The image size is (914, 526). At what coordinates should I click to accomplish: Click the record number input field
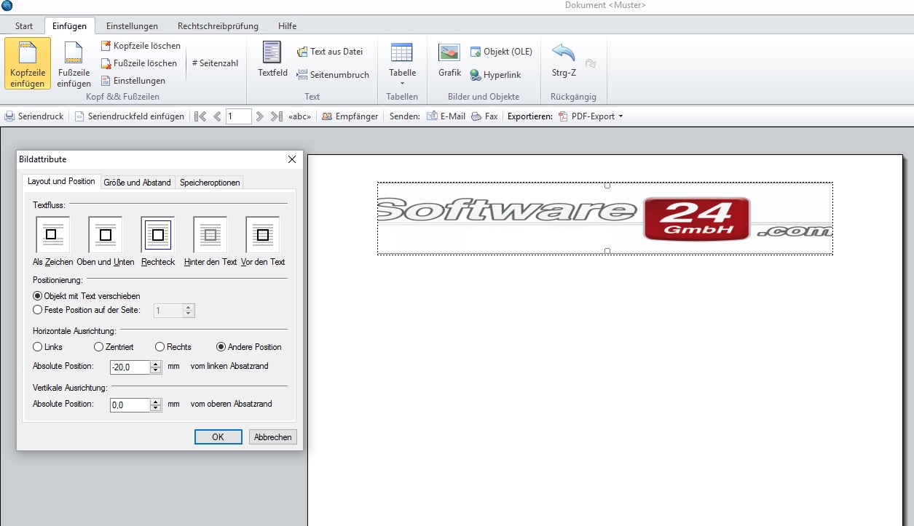(x=238, y=116)
